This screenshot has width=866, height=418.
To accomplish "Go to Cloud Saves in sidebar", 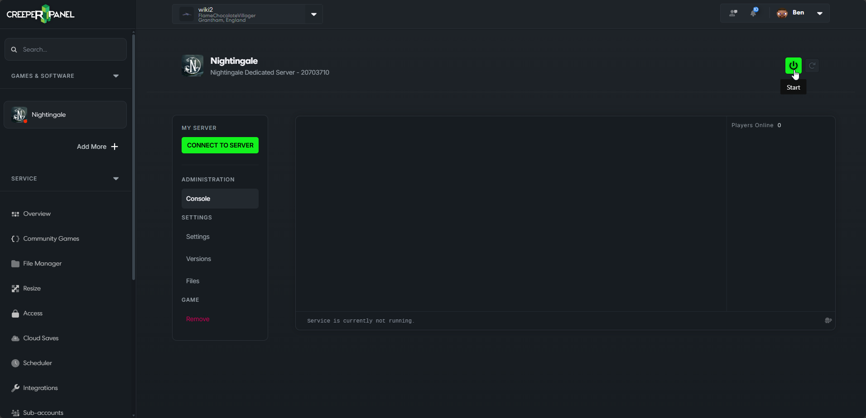I will click(x=41, y=338).
